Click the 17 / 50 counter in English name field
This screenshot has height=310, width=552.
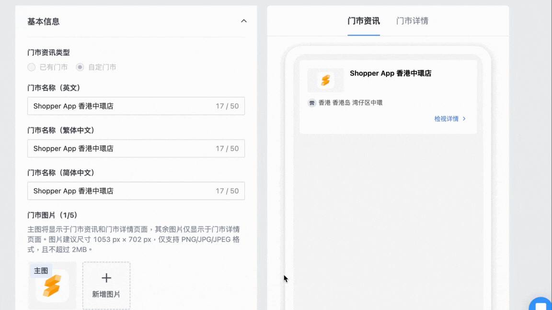(227, 106)
